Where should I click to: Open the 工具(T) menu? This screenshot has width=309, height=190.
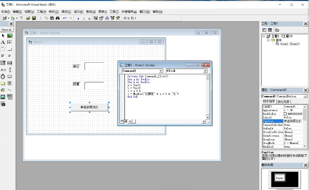coord(114,11)
